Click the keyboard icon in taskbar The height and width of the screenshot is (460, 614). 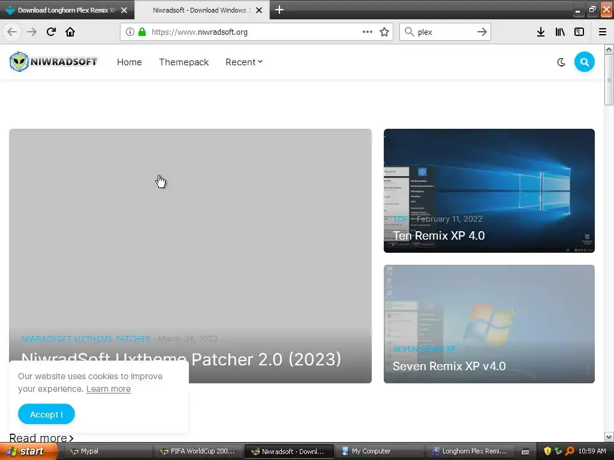coord(525,452)
